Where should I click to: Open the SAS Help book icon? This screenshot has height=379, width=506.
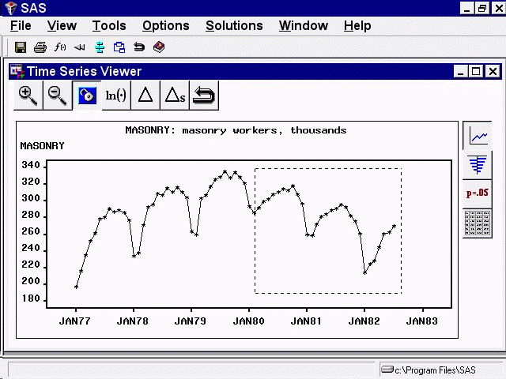(159, 47)
